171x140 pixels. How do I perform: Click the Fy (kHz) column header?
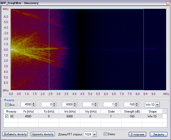[48, 111]
